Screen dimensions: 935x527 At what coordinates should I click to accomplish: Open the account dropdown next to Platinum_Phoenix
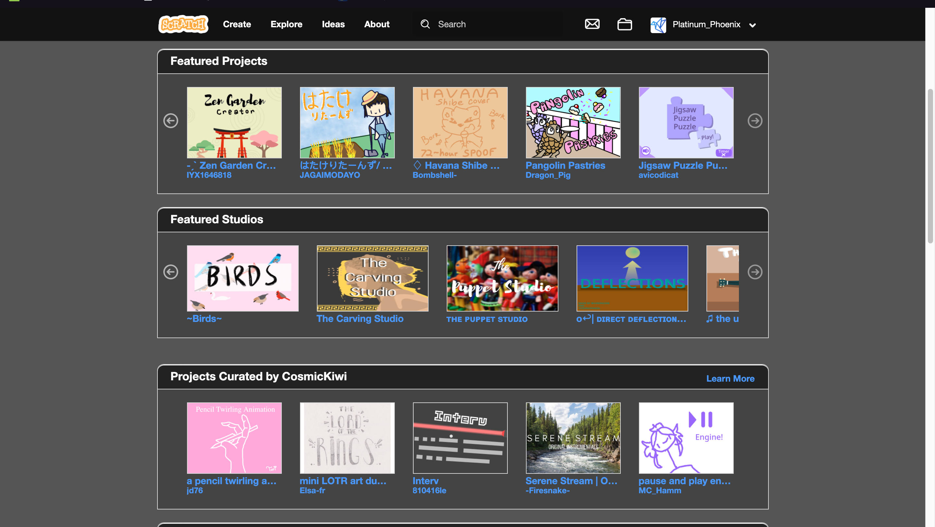(x=753, y=25)
